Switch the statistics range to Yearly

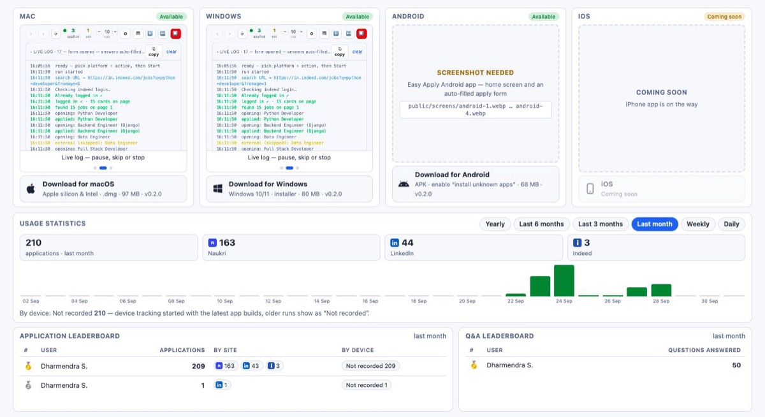(x=495, y=224)
